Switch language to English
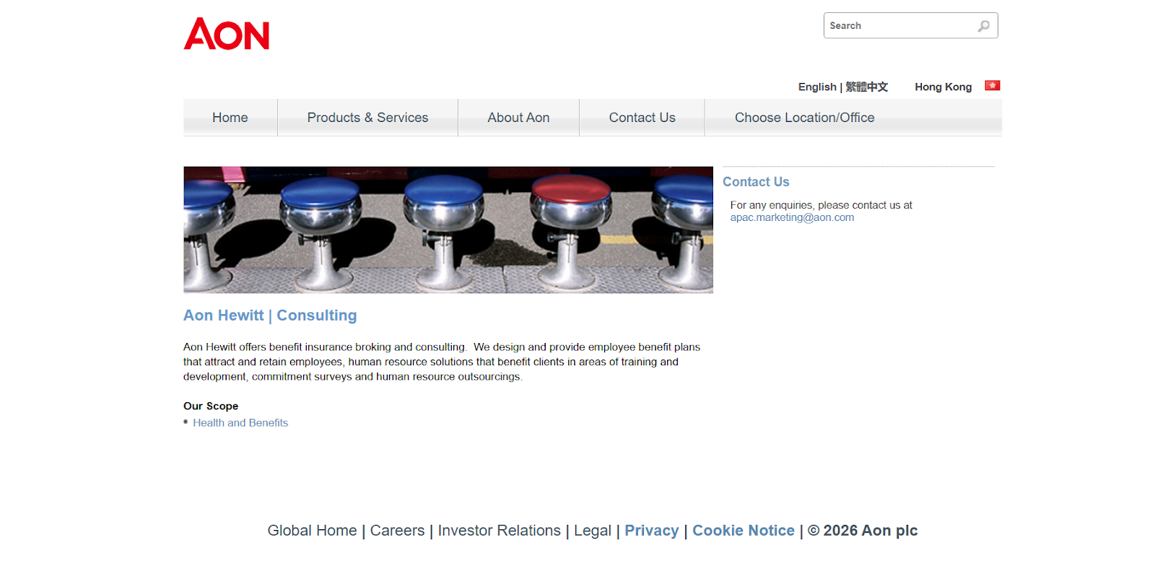1155x587 pixels. (817, 87)
